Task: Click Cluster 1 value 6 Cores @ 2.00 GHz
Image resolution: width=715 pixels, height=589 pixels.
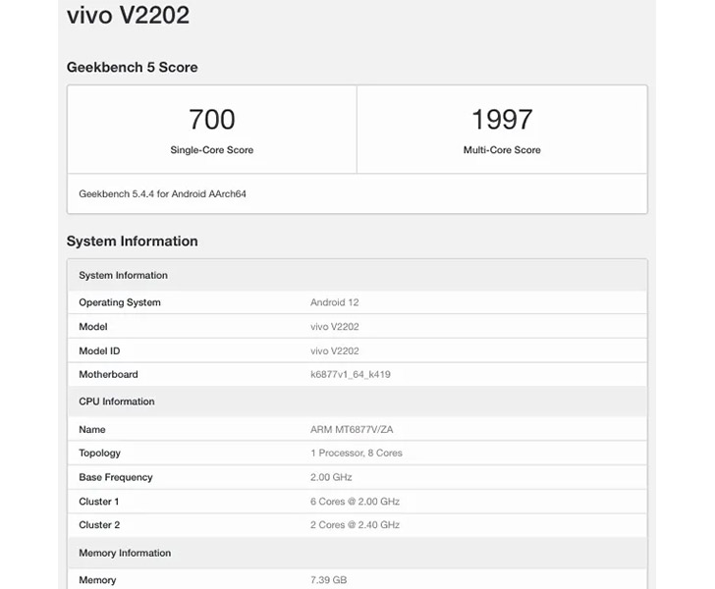Action: (355, 502)
